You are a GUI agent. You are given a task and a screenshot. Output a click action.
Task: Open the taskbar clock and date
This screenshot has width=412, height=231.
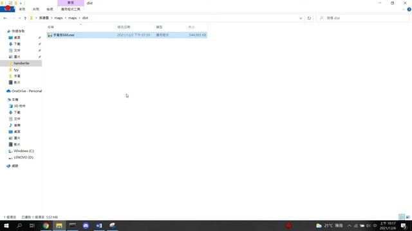pyautogui.click(x=388, y=225)
